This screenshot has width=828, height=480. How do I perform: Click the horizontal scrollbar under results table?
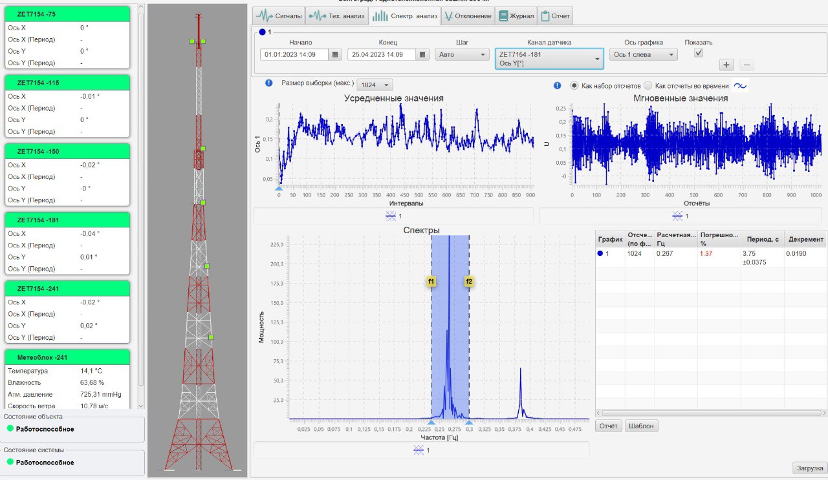coord(710,412)
